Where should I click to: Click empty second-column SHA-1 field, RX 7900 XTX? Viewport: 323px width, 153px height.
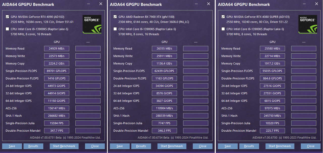pyautogui.click(x=196, y=116)
